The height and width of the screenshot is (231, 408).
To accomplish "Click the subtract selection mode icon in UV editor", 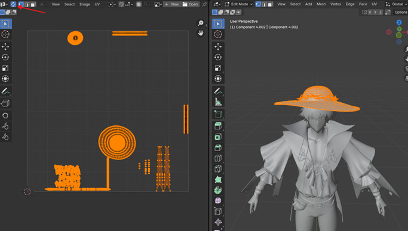I will [14, 12].
